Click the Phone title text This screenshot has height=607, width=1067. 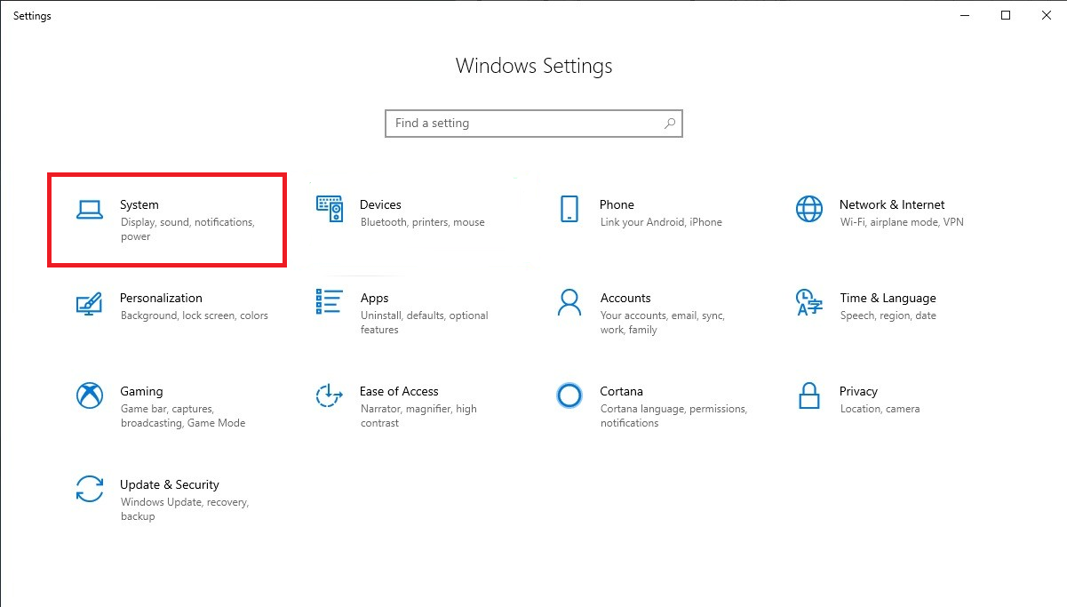[x=617, y=204]
